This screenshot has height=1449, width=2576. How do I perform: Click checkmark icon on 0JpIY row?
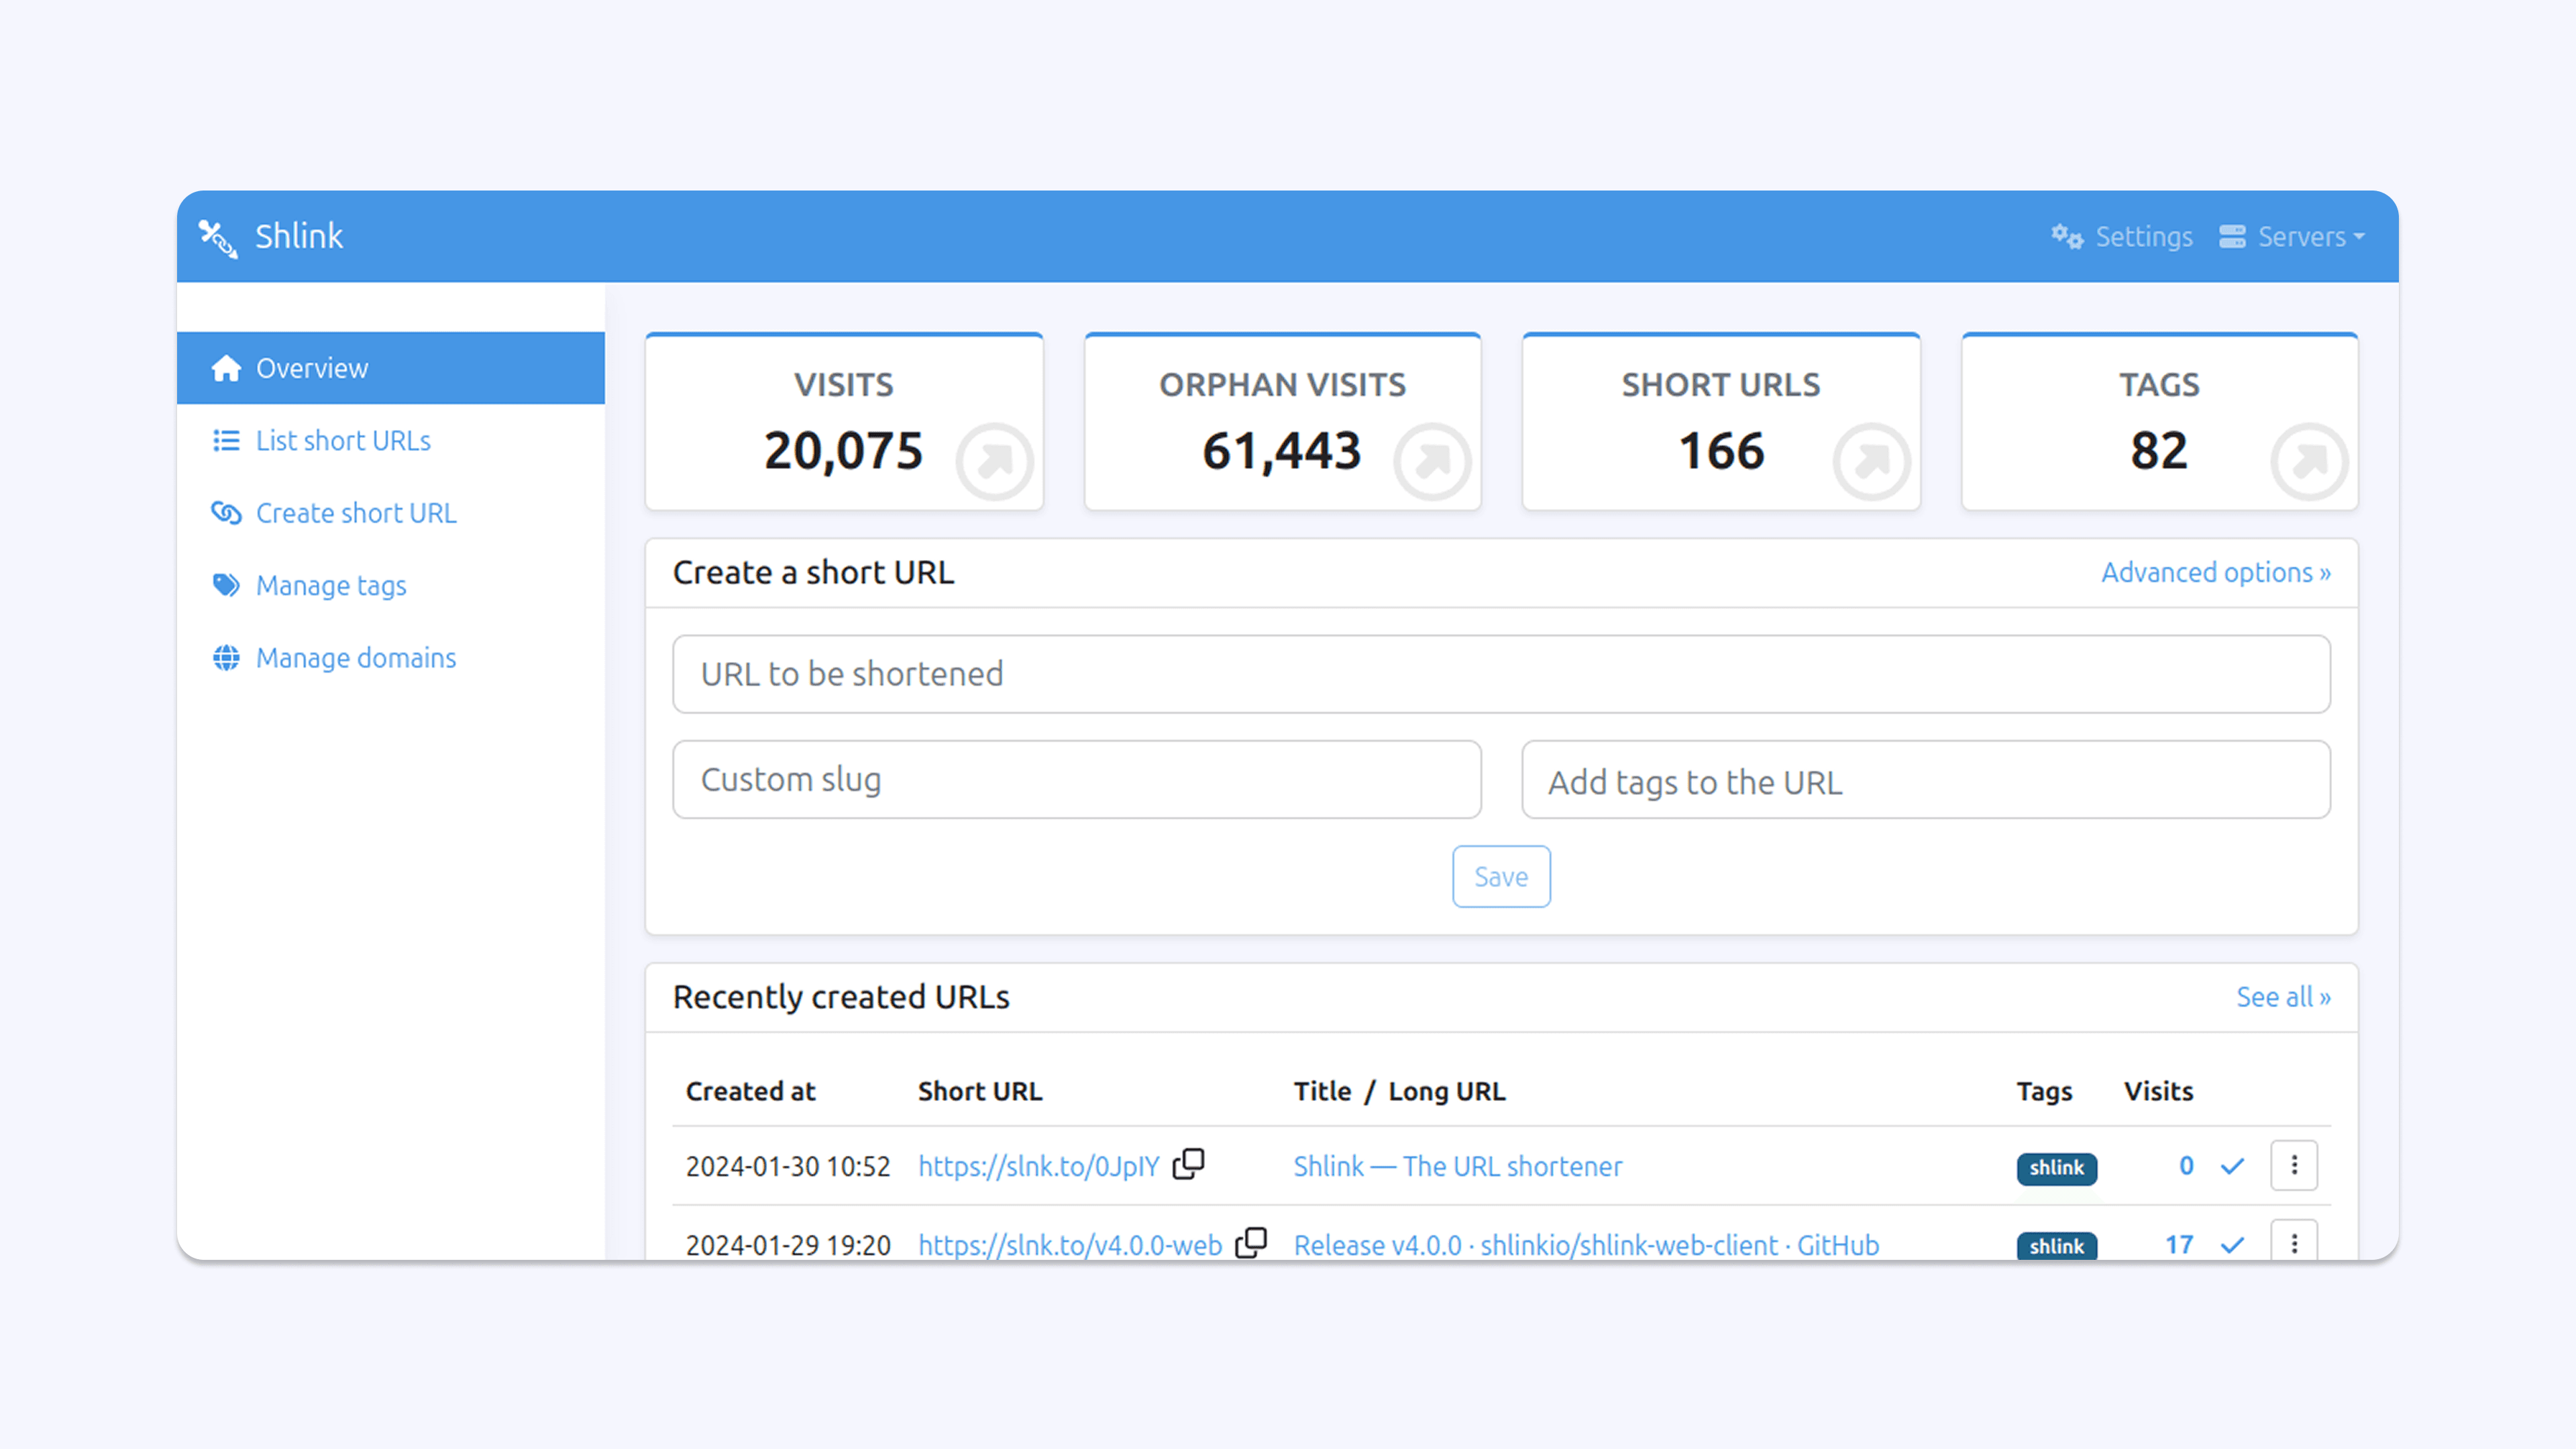pos(2232,1166)
